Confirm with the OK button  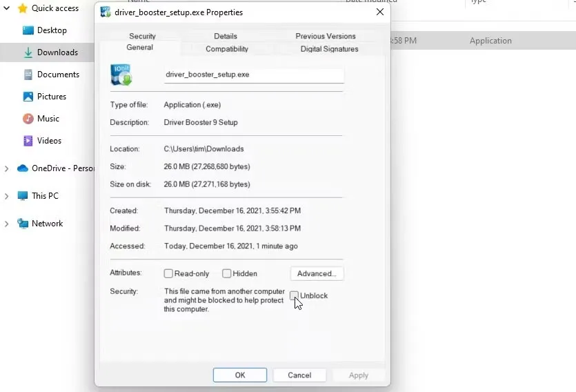tap(240, 375)
